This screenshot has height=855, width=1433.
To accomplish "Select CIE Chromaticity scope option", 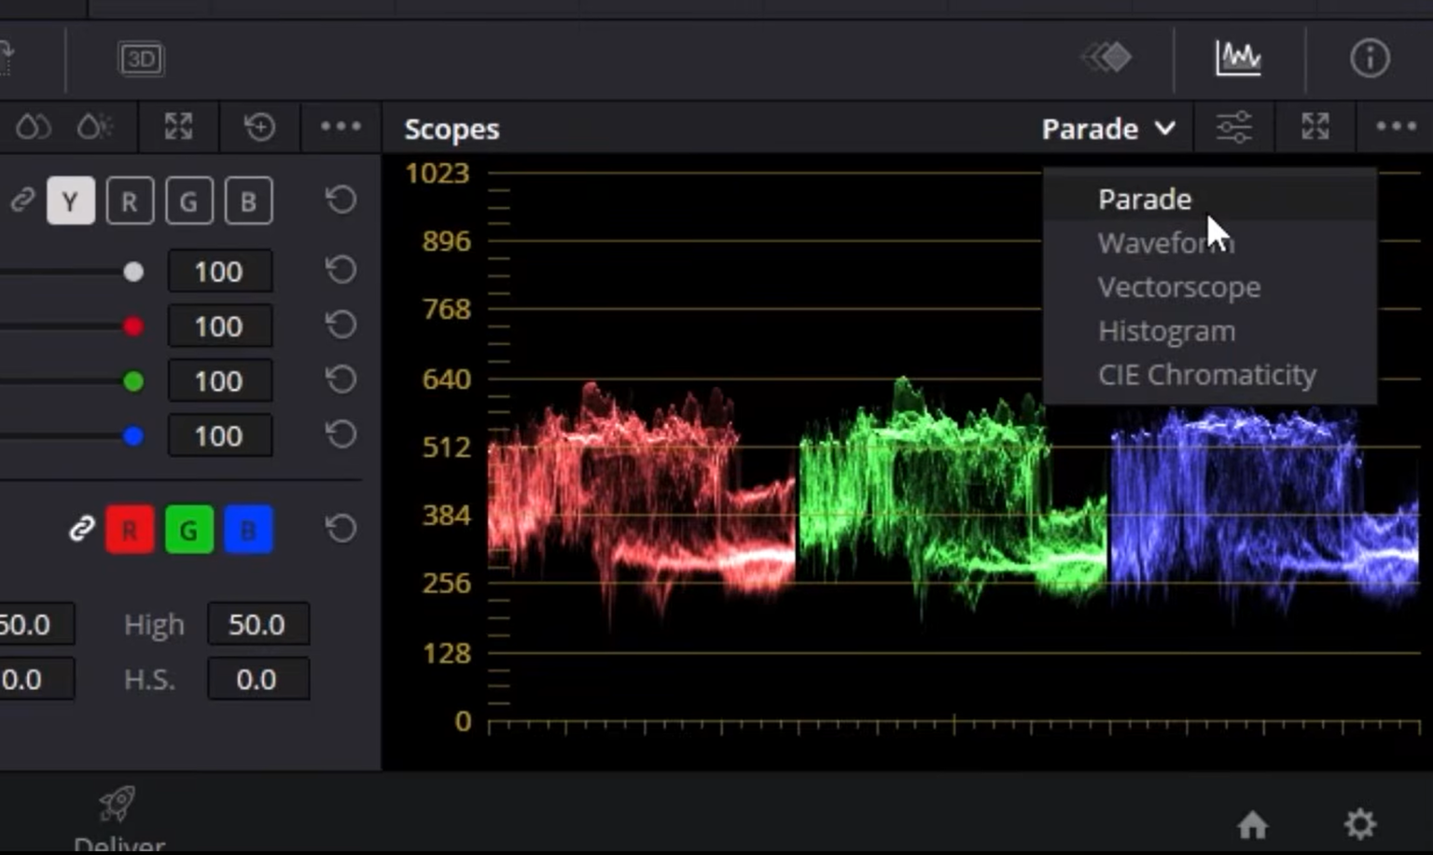I will tap(1206, 375).
